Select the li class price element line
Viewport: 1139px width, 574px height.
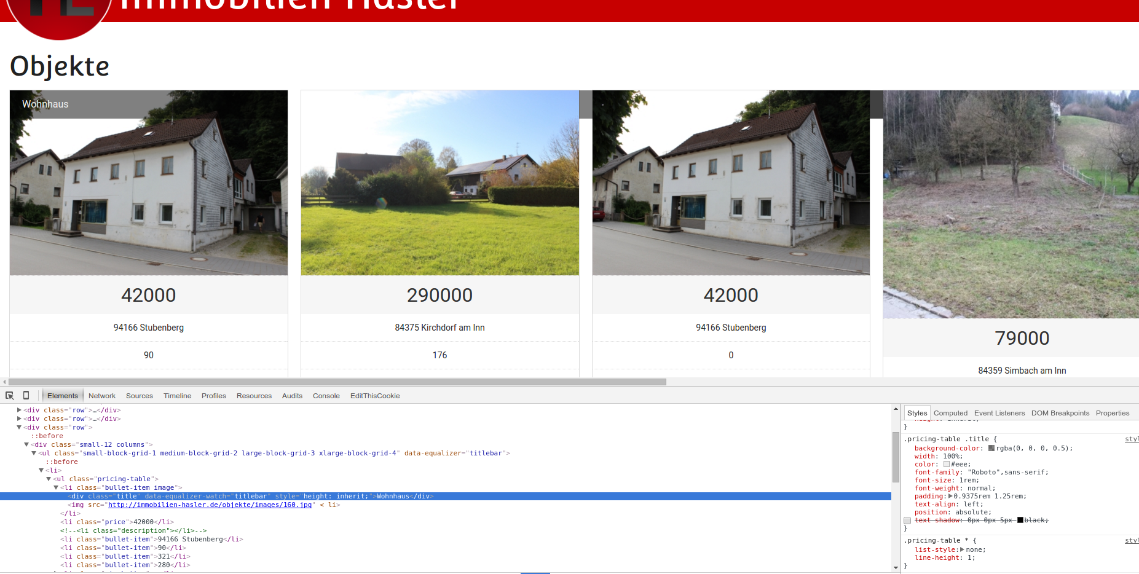117,522
